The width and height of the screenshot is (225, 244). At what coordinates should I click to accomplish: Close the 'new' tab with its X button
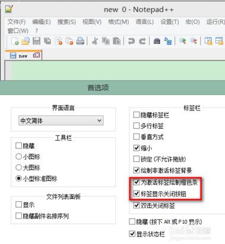click(x=37, y=55)
